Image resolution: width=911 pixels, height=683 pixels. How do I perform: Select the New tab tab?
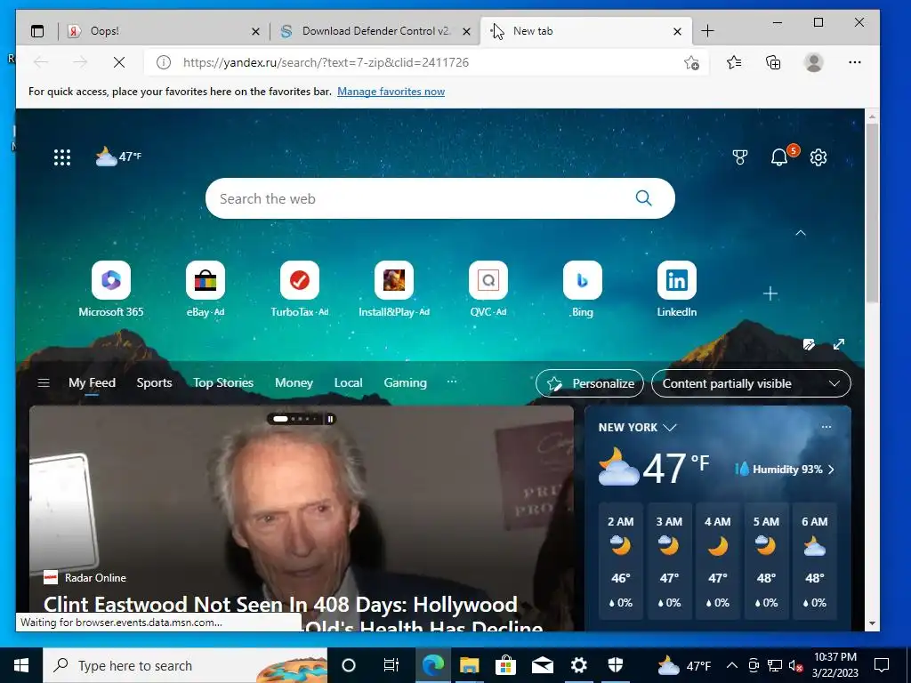[x=587, y=31]
